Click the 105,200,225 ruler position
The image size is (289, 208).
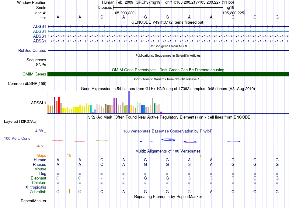[233, 13]
